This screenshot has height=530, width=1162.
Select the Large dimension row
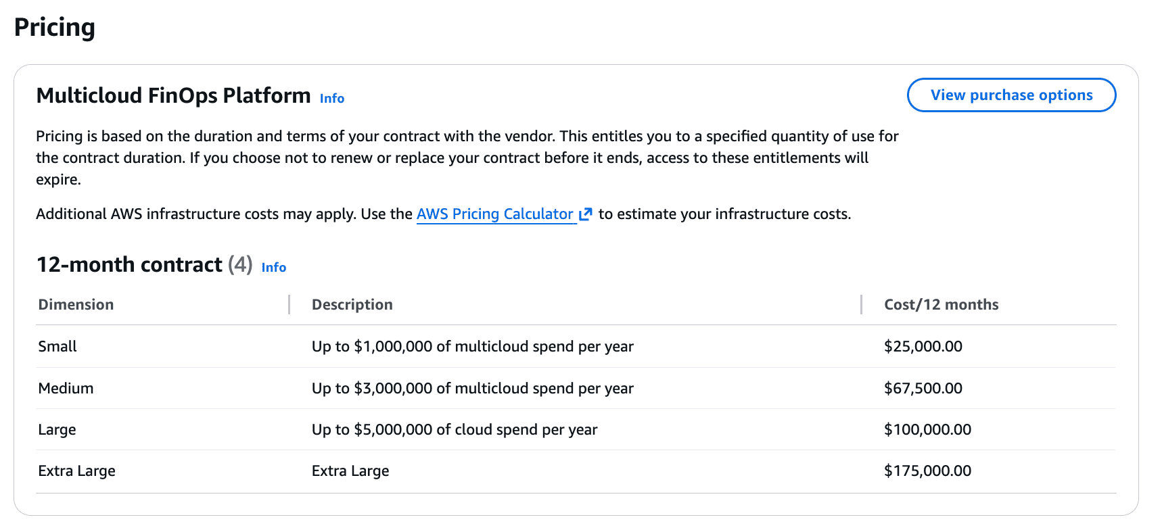click(57, 429)
